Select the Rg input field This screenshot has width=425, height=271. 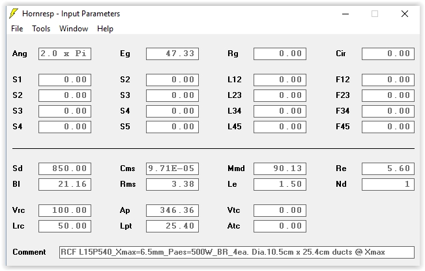(x=280, y=54)
